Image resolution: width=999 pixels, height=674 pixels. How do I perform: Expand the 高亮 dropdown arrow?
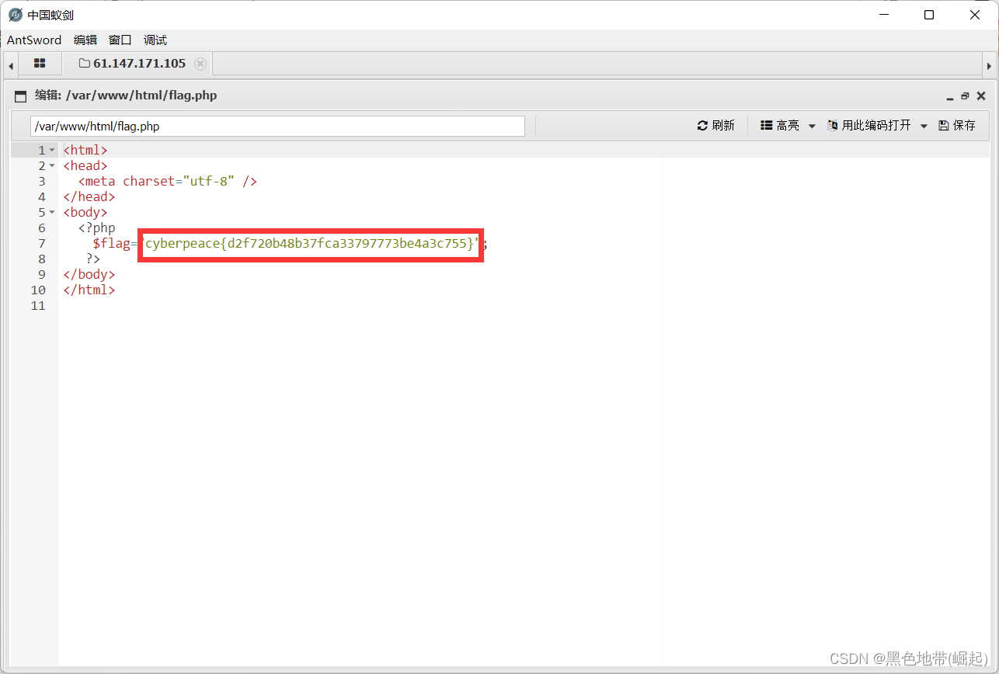click(x=812, y=126)
